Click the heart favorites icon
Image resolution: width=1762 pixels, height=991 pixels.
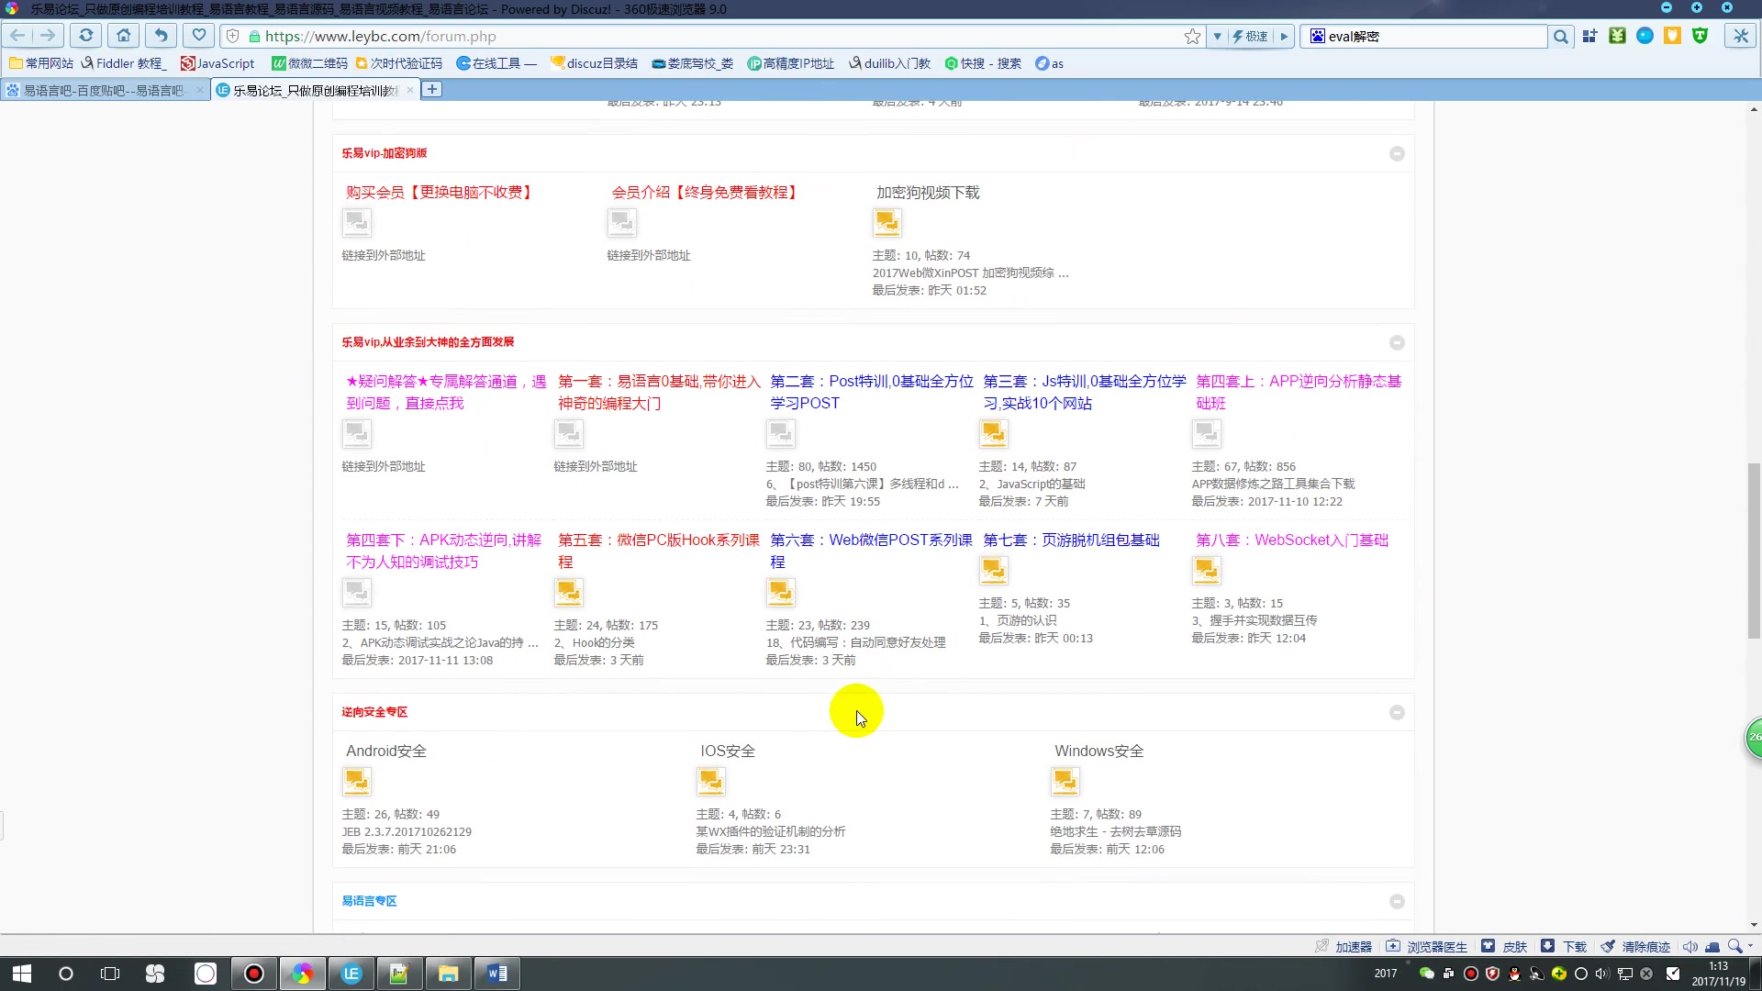(199, 36)
